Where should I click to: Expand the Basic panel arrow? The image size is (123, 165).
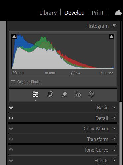[x=115, y=107]
